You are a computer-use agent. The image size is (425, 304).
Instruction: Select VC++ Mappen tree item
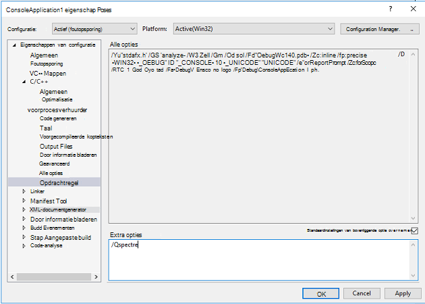pyautogui.click(x=48, y=73)
